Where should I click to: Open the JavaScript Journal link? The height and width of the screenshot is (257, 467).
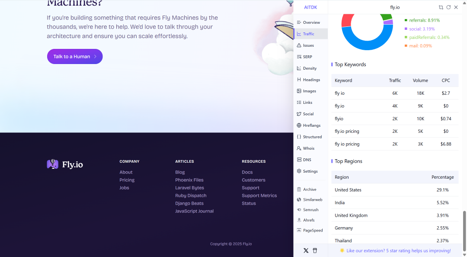click(194, 211)
